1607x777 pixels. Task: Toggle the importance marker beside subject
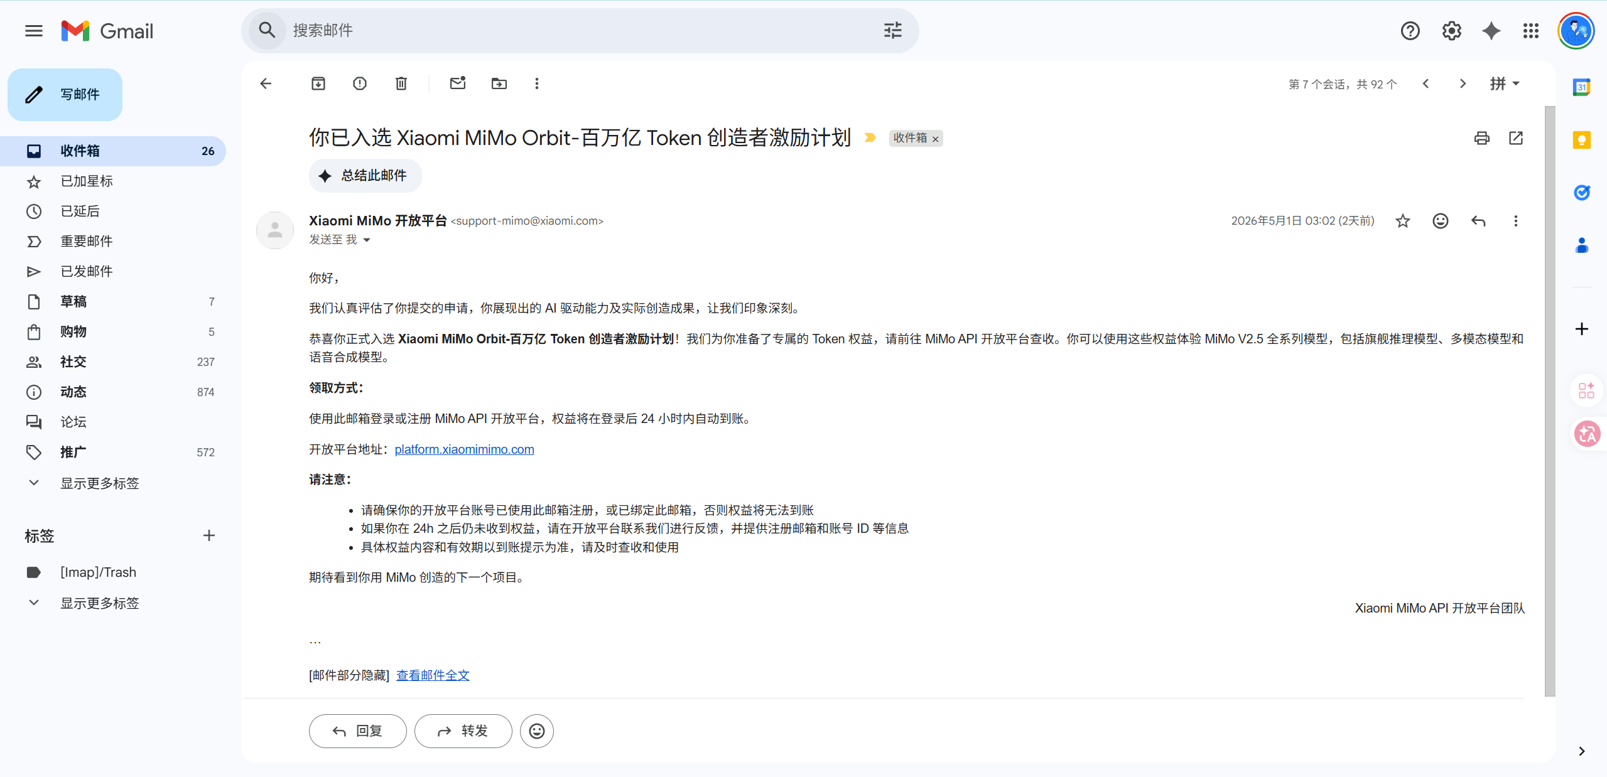pyautogui.click(x=870, y=137)
